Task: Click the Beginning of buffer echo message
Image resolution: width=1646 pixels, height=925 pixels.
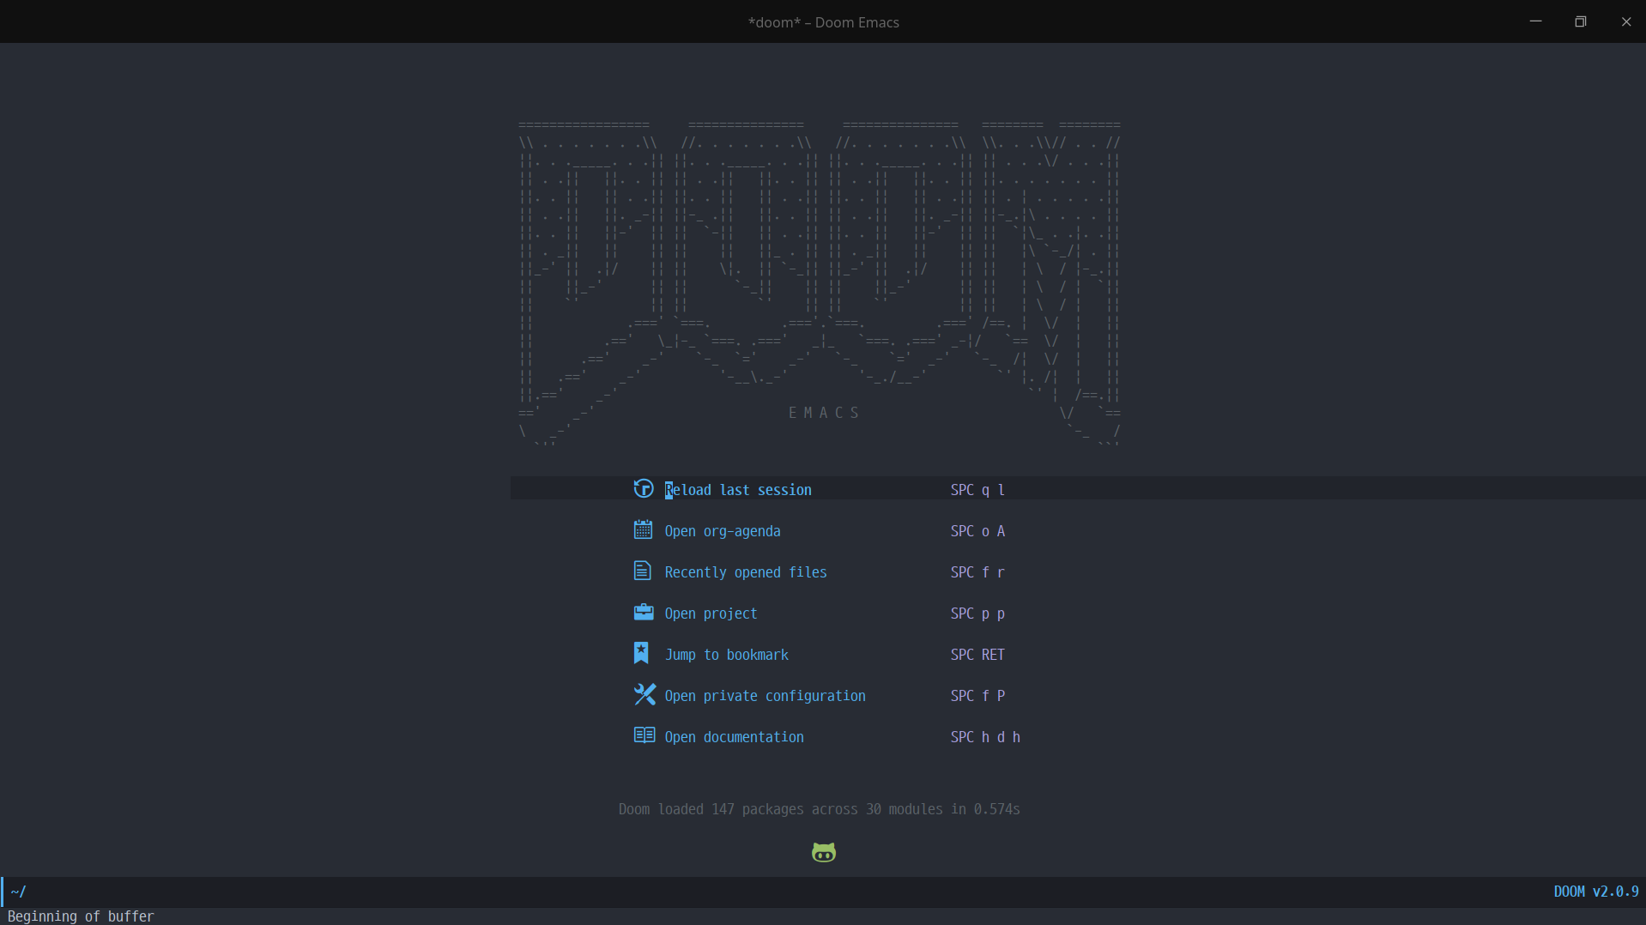Action: click(x=81, y=916)
